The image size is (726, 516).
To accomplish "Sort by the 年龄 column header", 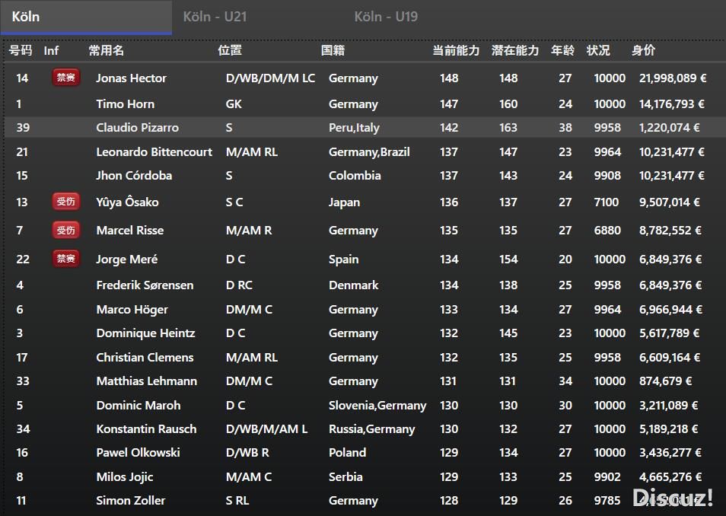I will 562,50.
